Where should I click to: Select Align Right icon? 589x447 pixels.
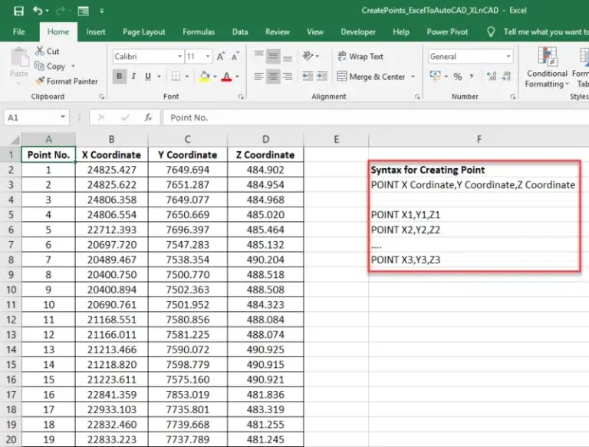[x=288, y=76]
